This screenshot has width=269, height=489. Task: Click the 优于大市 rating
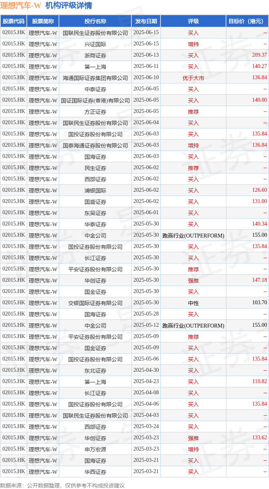193,78
